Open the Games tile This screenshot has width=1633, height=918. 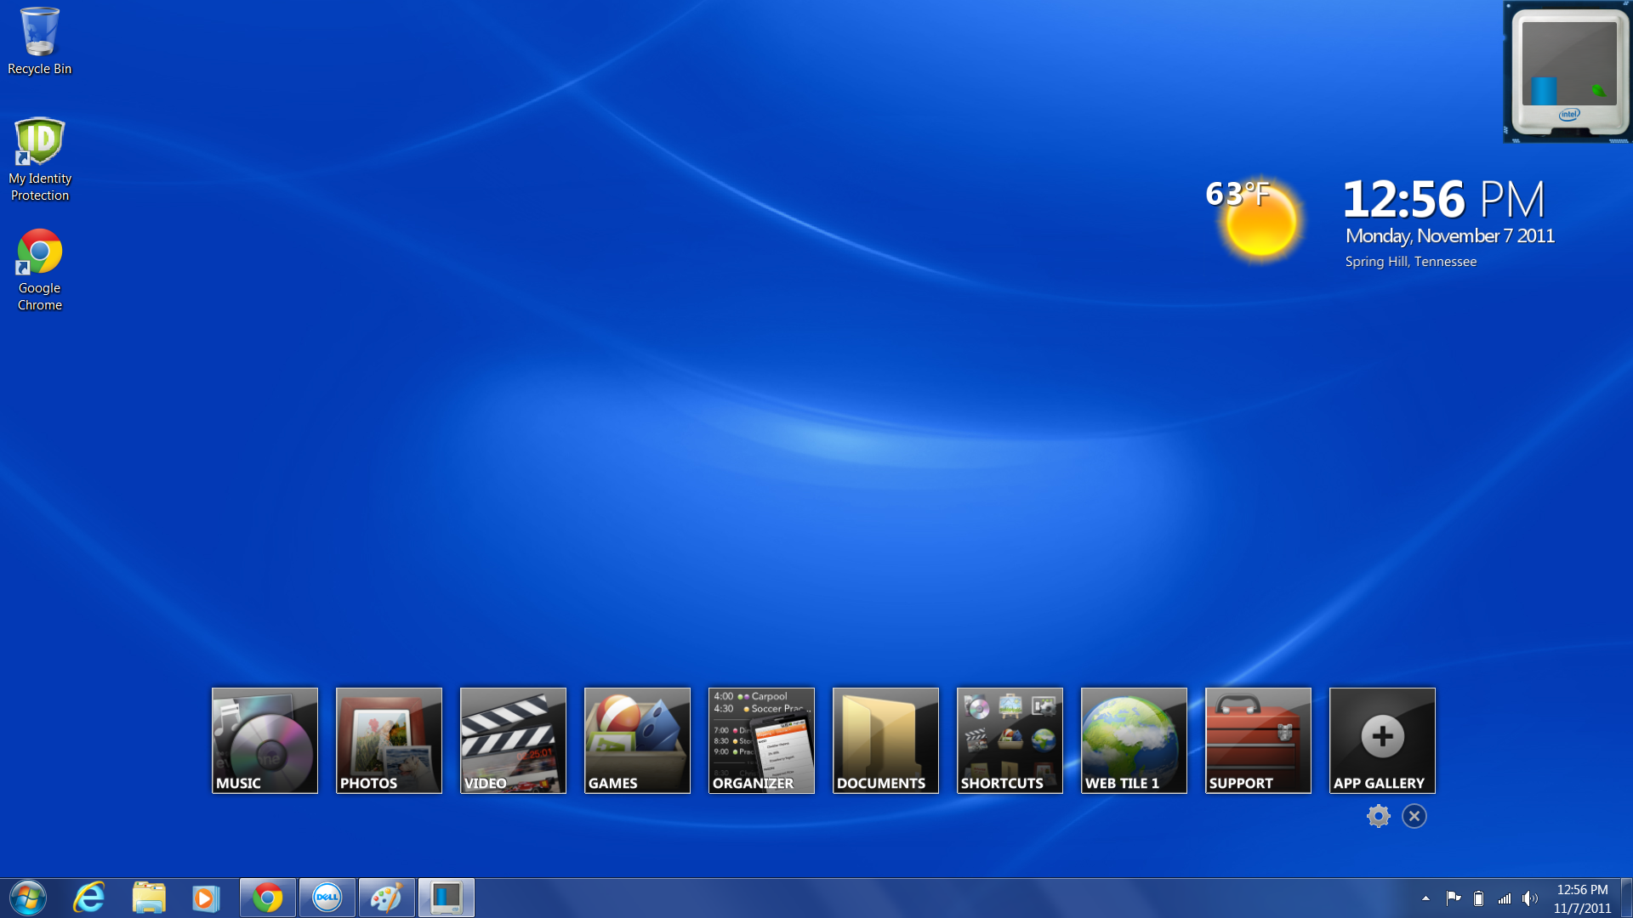click(x=637, y=740)
